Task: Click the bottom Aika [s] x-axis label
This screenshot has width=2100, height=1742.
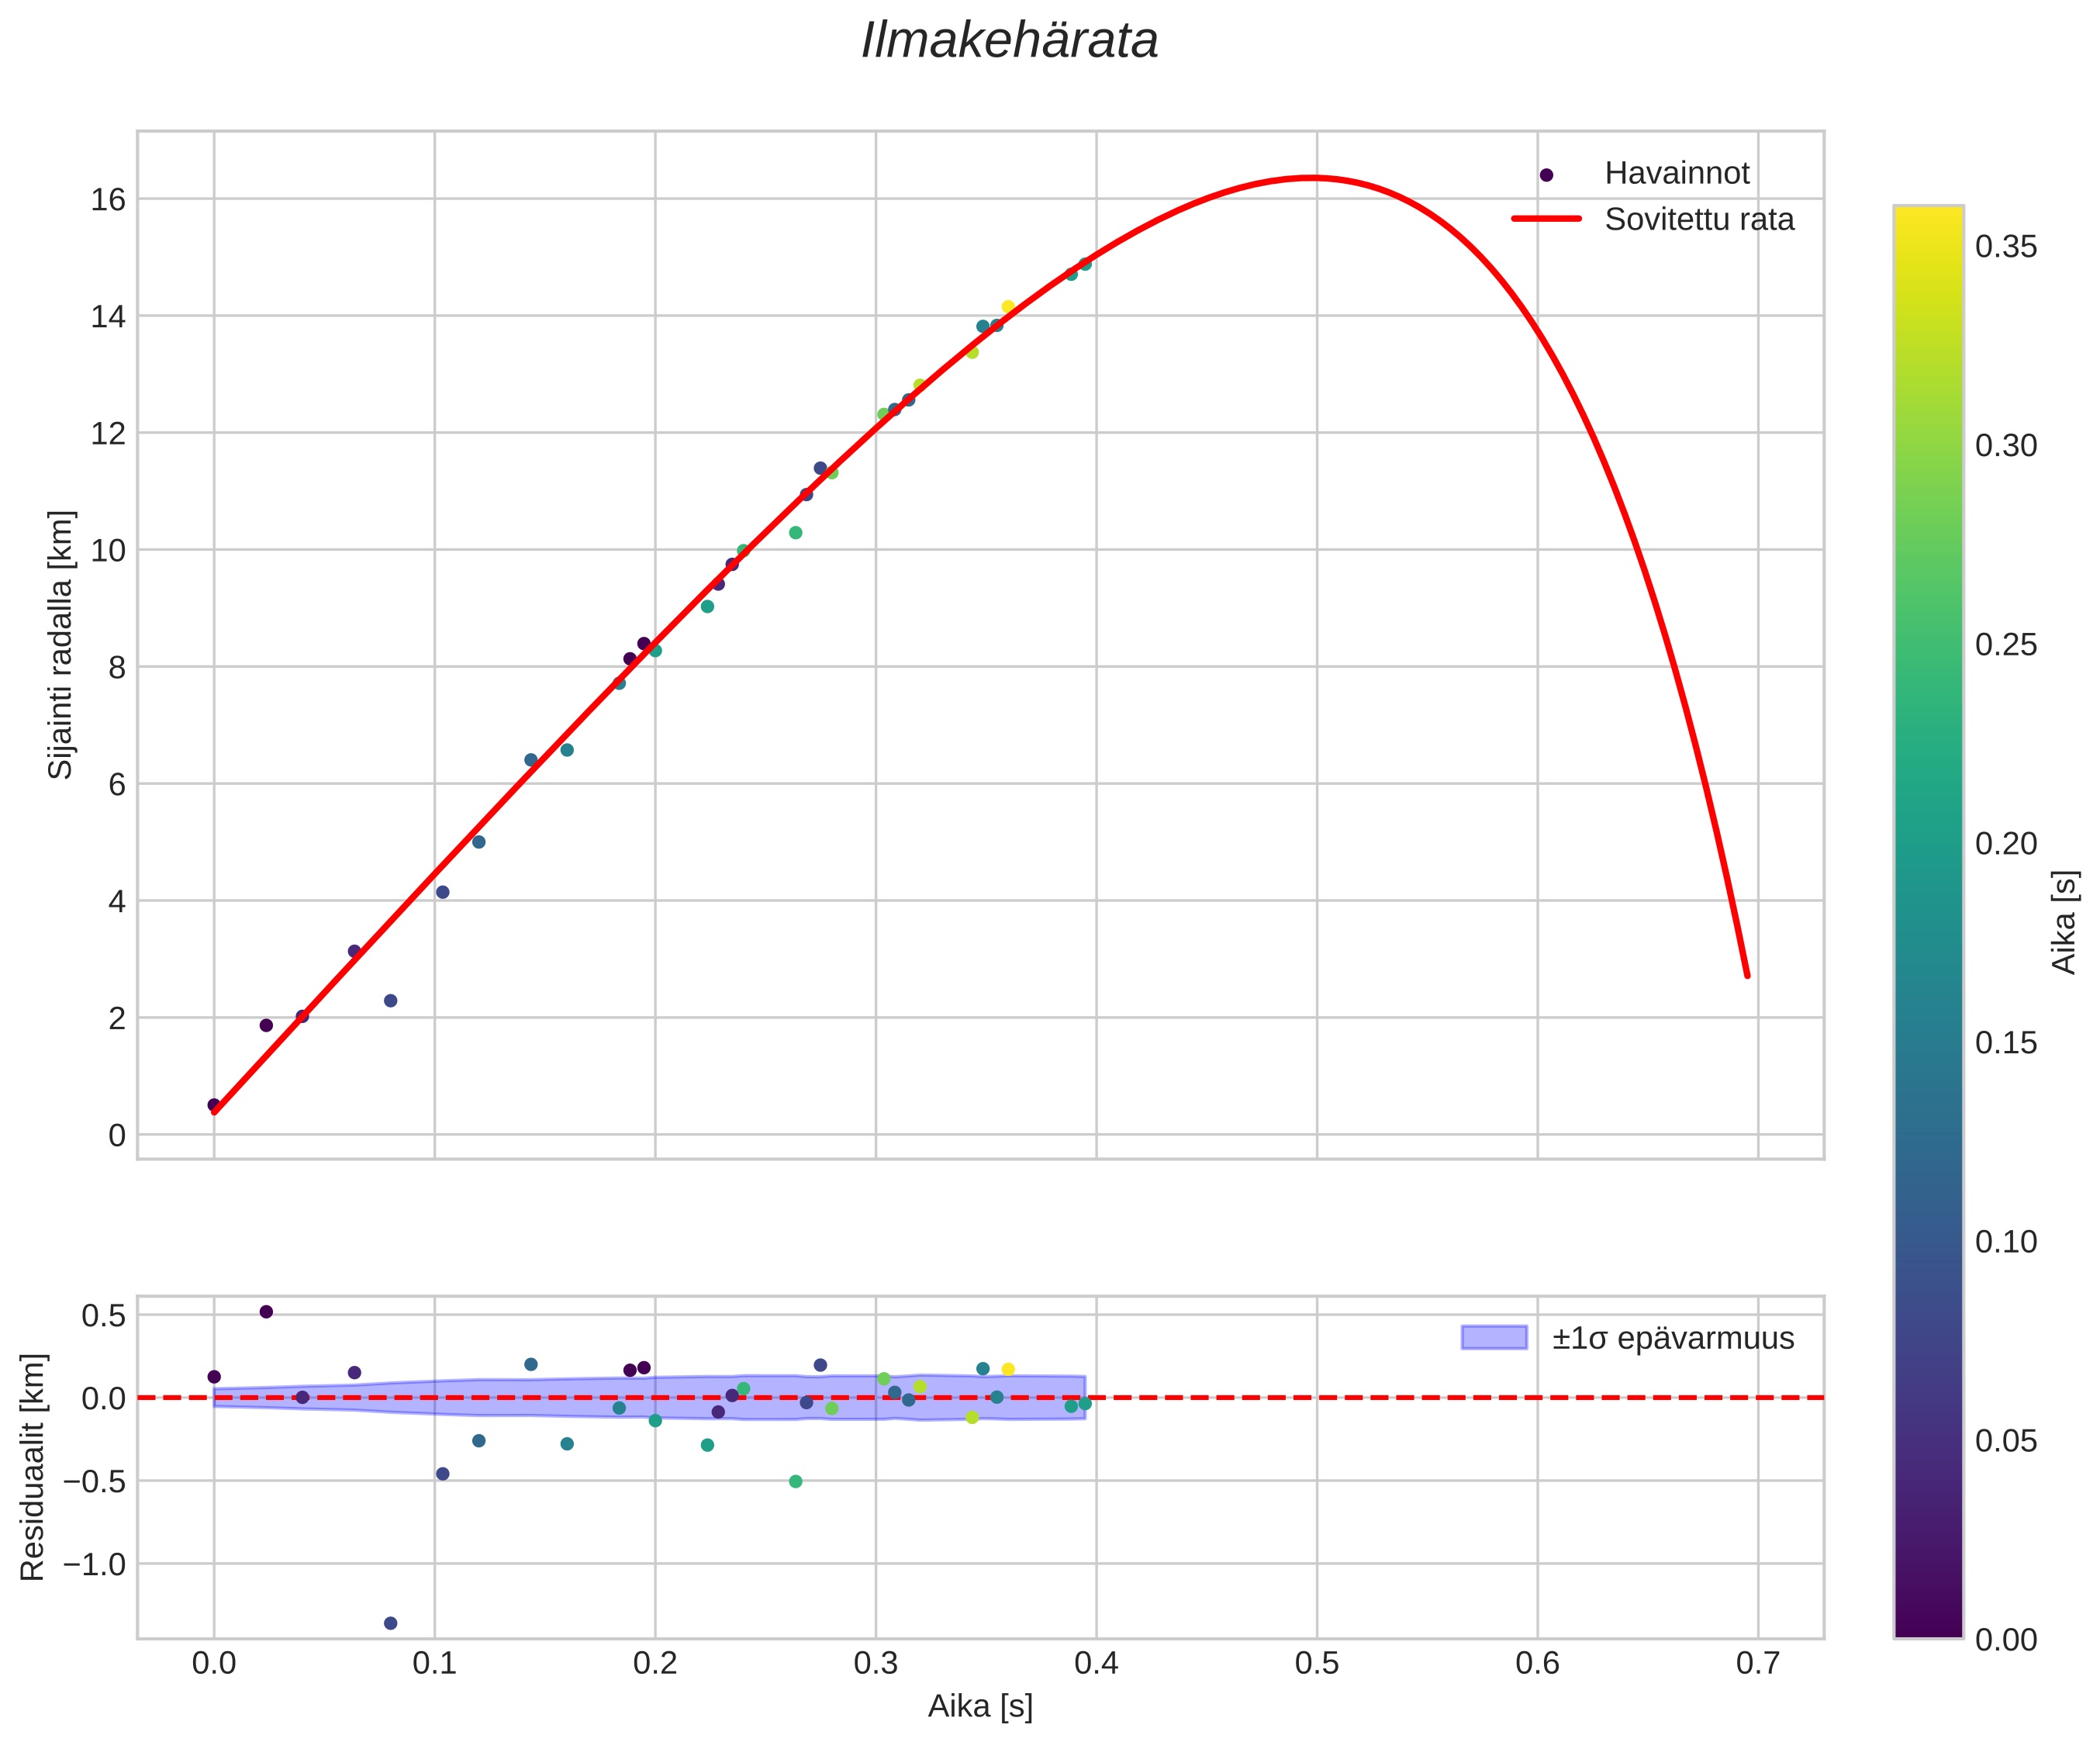Action: pos(980,1706)
